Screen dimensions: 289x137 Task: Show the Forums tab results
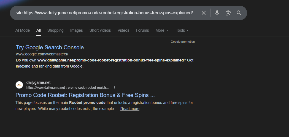(x=142, y=30)
